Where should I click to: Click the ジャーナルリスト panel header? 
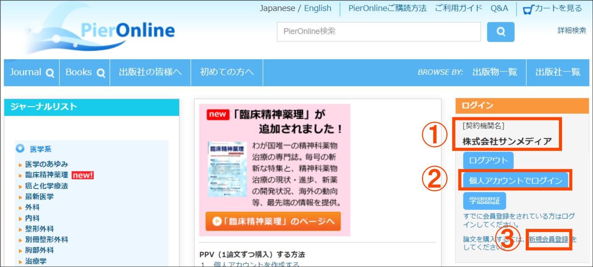(x=92, y=107)
